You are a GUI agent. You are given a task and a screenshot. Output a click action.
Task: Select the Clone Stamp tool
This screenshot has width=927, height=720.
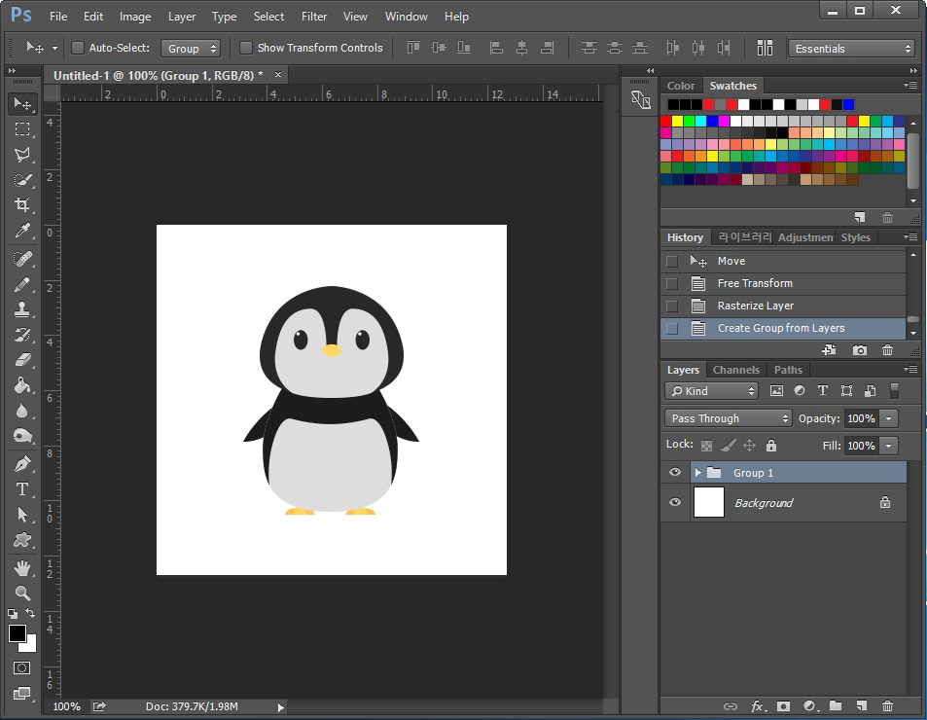pyautogui.click(x=22, y=309)
